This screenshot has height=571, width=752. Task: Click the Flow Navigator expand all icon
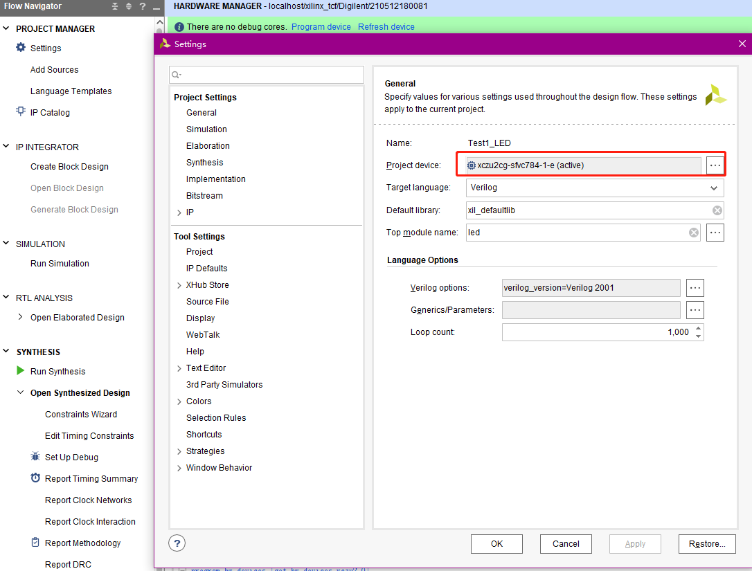pyautogui.click(x=129, y=6)
